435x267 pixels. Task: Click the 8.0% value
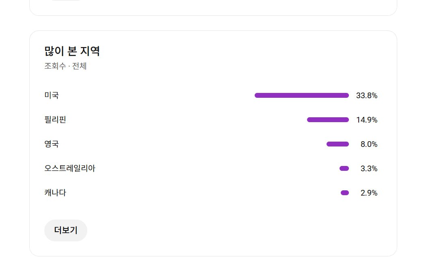[x=369, y=144]
